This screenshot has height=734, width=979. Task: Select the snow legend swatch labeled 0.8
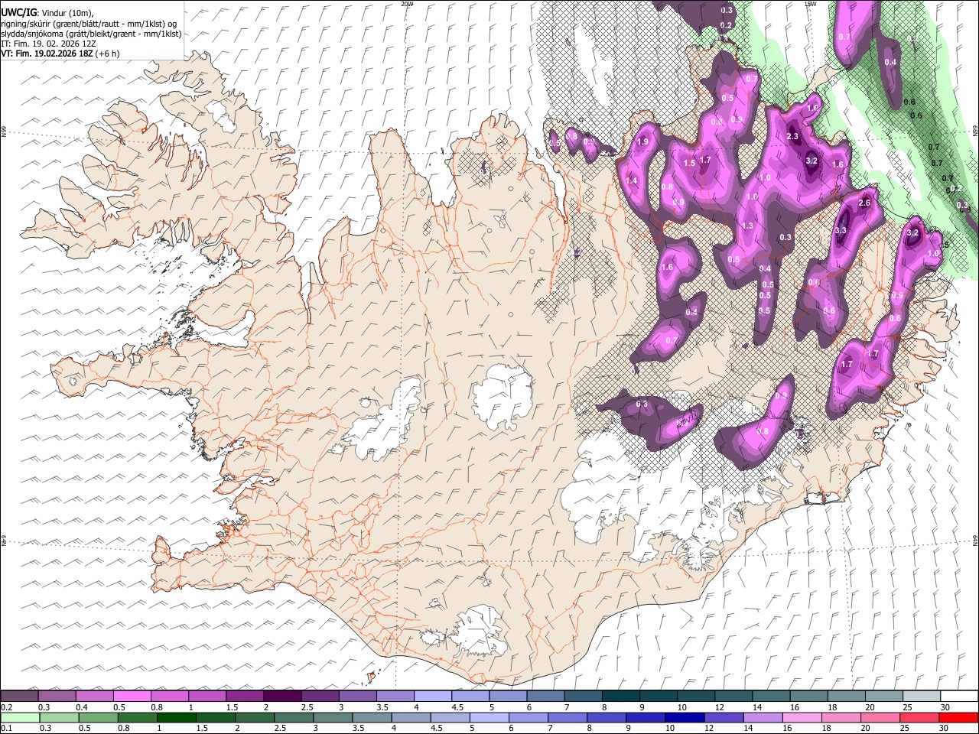click(x=169, y=696)
